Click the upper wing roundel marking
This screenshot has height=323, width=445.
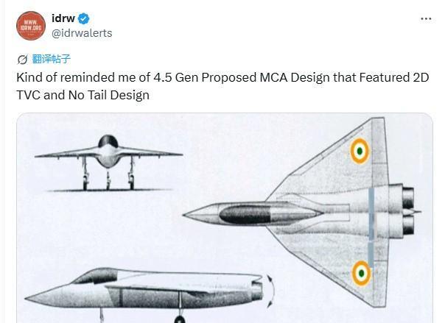click(x=359, y=152)
